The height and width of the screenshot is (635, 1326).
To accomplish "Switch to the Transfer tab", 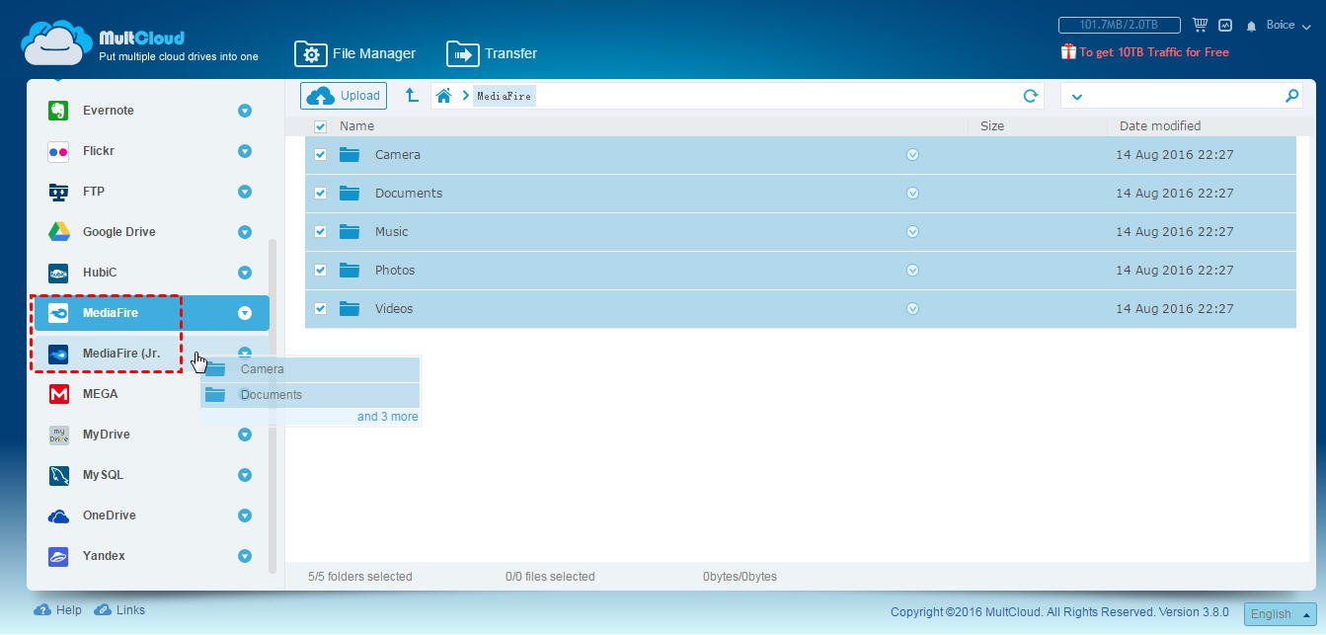I will [x=492, y=53].
